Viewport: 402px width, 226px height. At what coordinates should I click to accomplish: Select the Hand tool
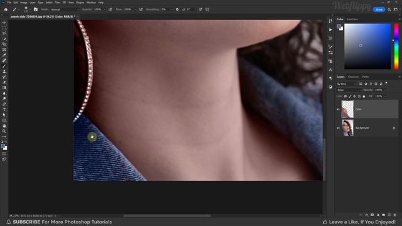click(4, 126)
